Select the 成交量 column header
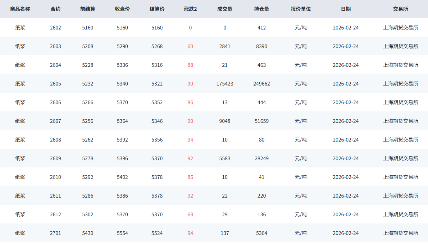Image resolution: width=428 pixels, height=245 pixels. 225,9
